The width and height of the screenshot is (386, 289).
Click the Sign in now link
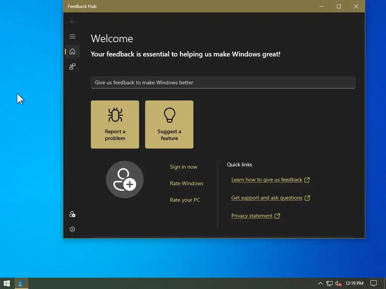coord(184,167)
